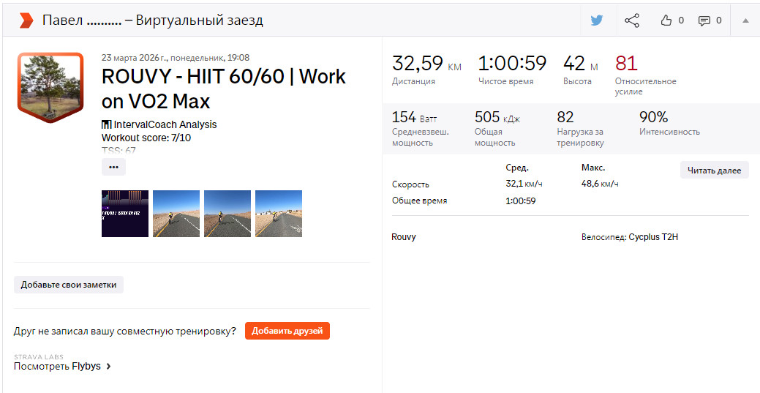Click the 'Дистанция' label
The height and width of the screenshot is (393, 760).
click(x=413, y=81)
